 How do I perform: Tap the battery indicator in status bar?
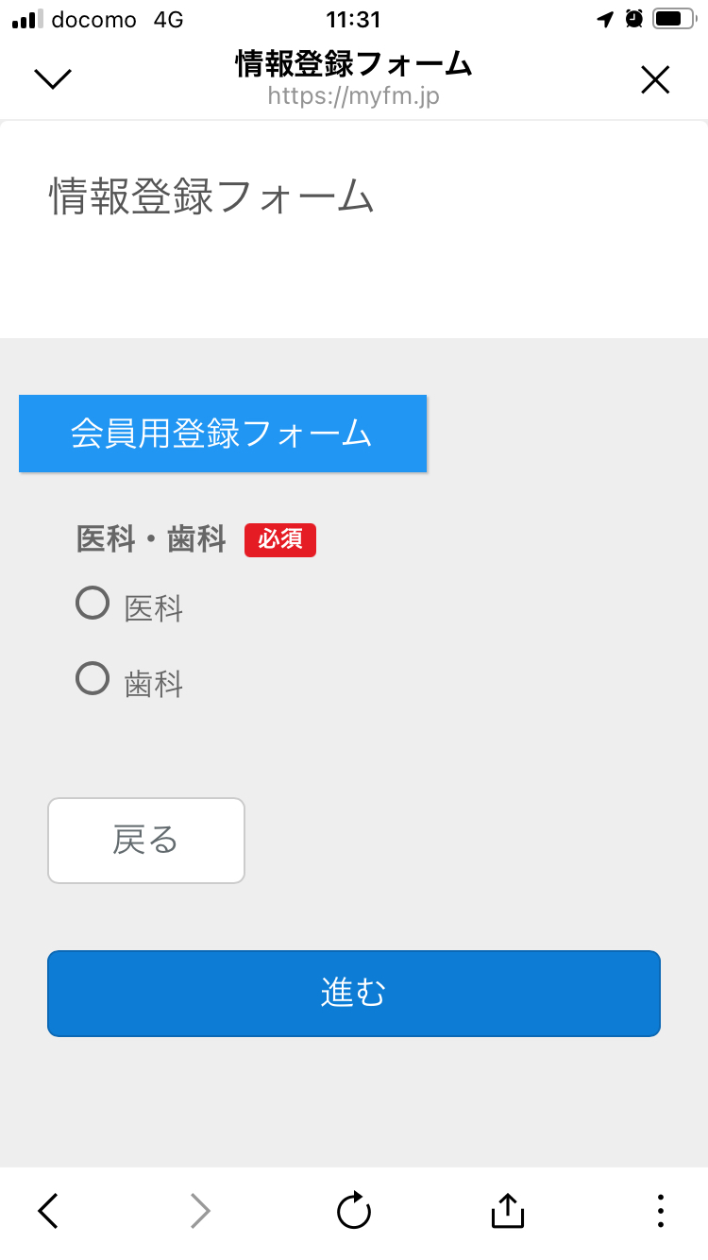[673, 19]
